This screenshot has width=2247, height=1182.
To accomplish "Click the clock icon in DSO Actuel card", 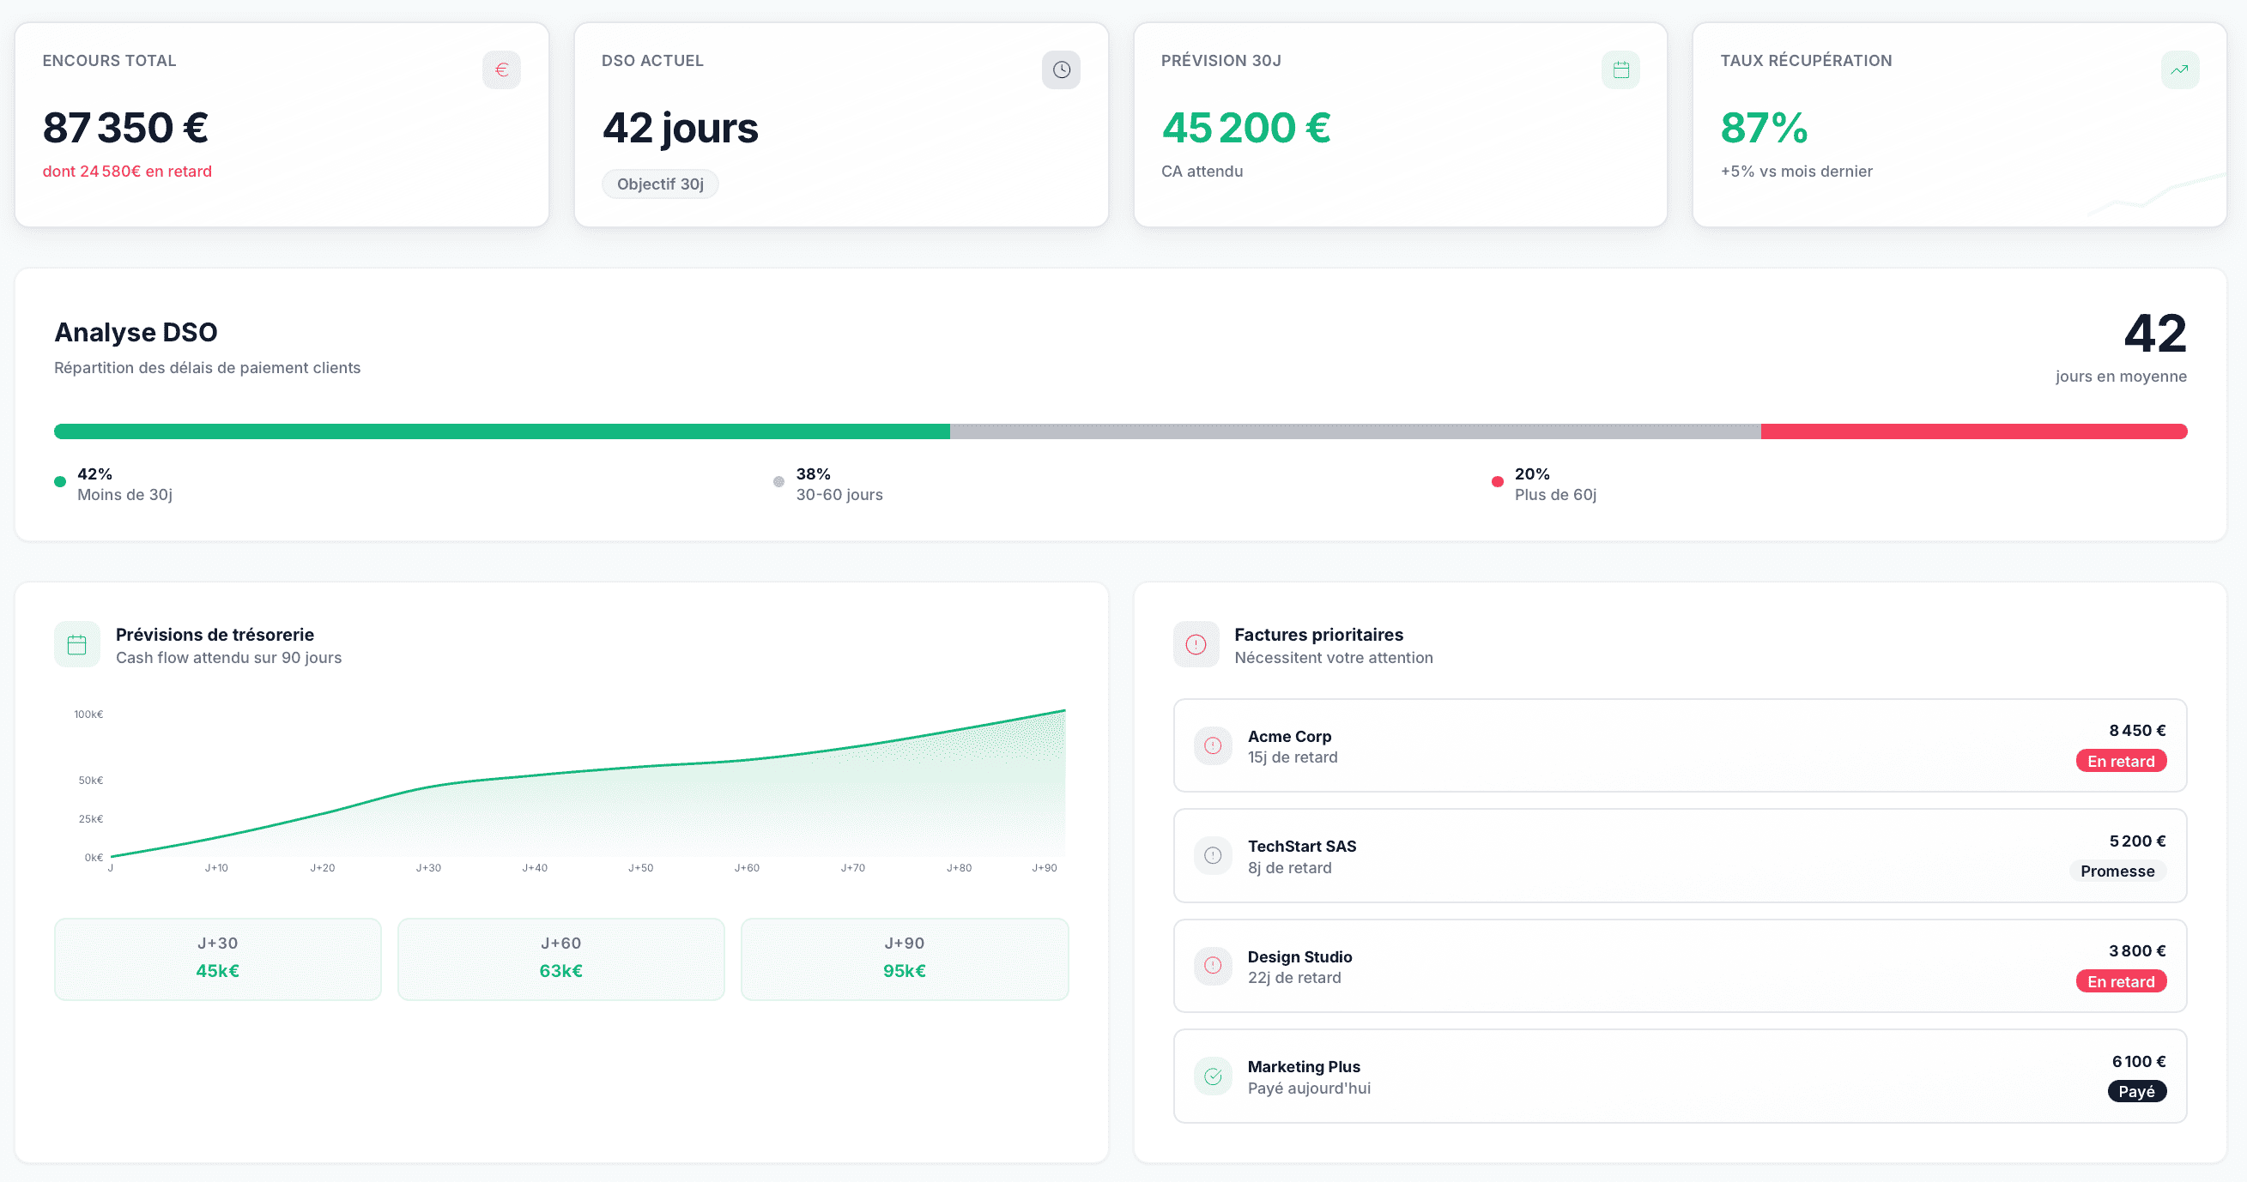I will [x=1061, y=69].
